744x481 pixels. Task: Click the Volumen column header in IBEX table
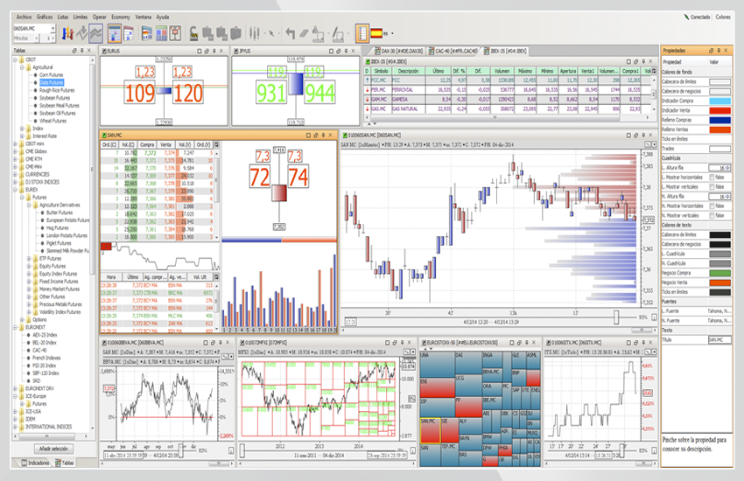tap(502, 71)
